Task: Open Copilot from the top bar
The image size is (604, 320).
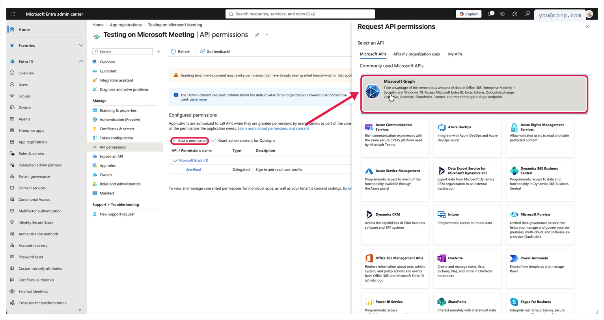Action: coord(469,14)
